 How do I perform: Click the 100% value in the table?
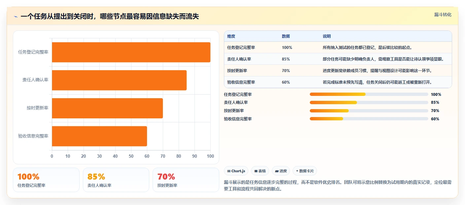[287, 48]
